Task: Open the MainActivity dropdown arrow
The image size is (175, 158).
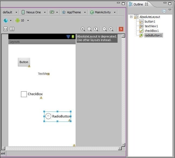Action: pyautogui.click(x=115, y=12)
